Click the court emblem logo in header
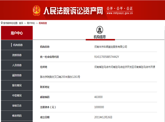This screenshot has width=165, height=122. [36, 10]
